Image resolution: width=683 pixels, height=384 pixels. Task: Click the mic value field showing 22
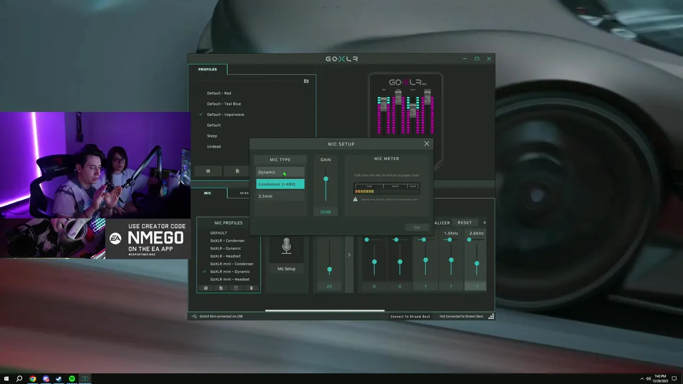[329, 286]
